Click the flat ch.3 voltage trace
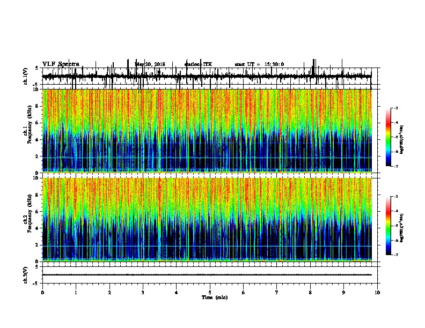Viewport: 425px width, 328px height. point(207,275)
